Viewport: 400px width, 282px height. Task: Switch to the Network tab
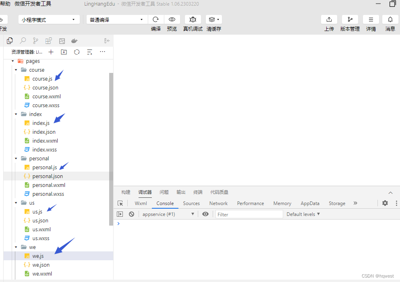tap(218, 203)
